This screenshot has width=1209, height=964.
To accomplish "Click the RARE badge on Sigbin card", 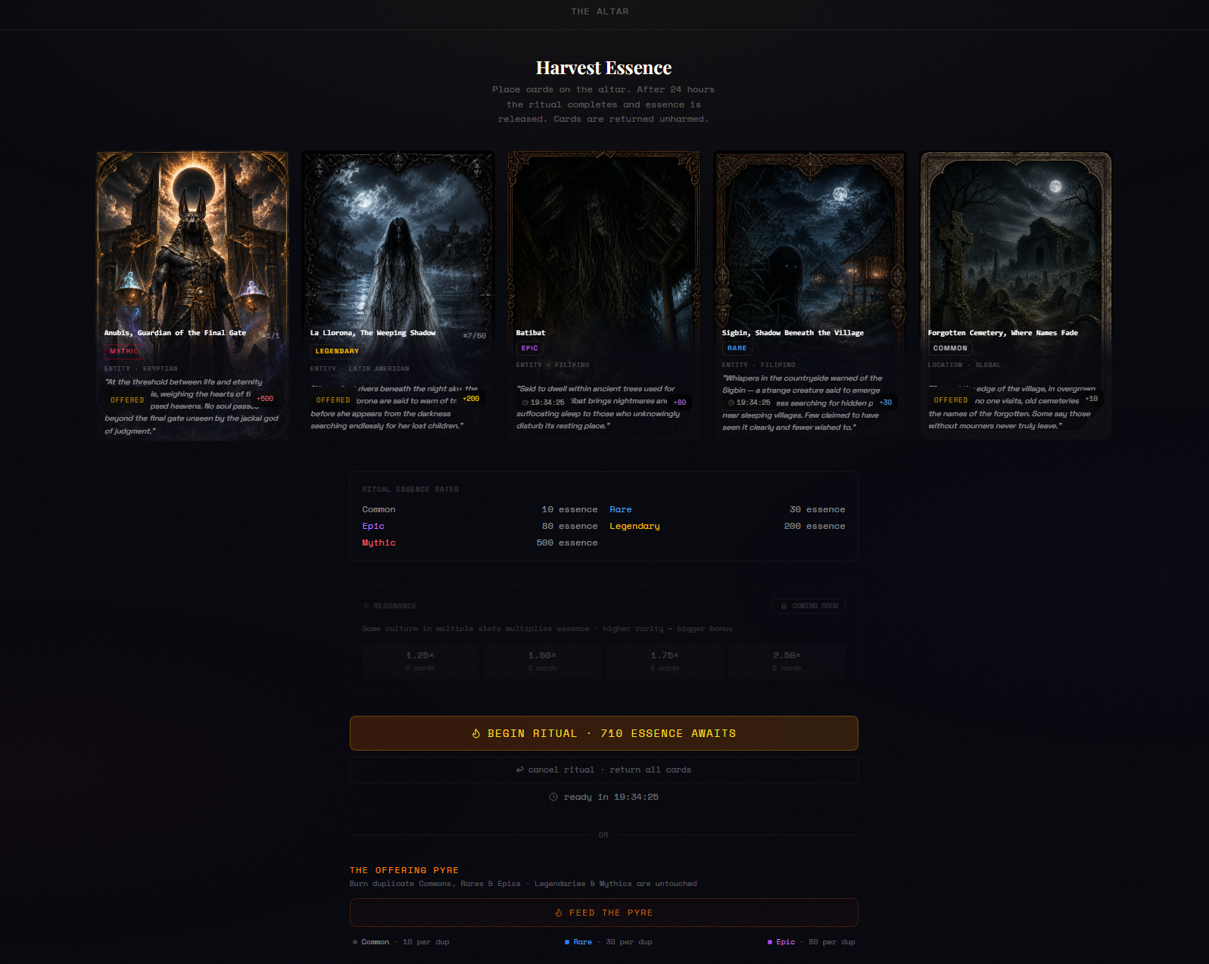I will [737, 348].
